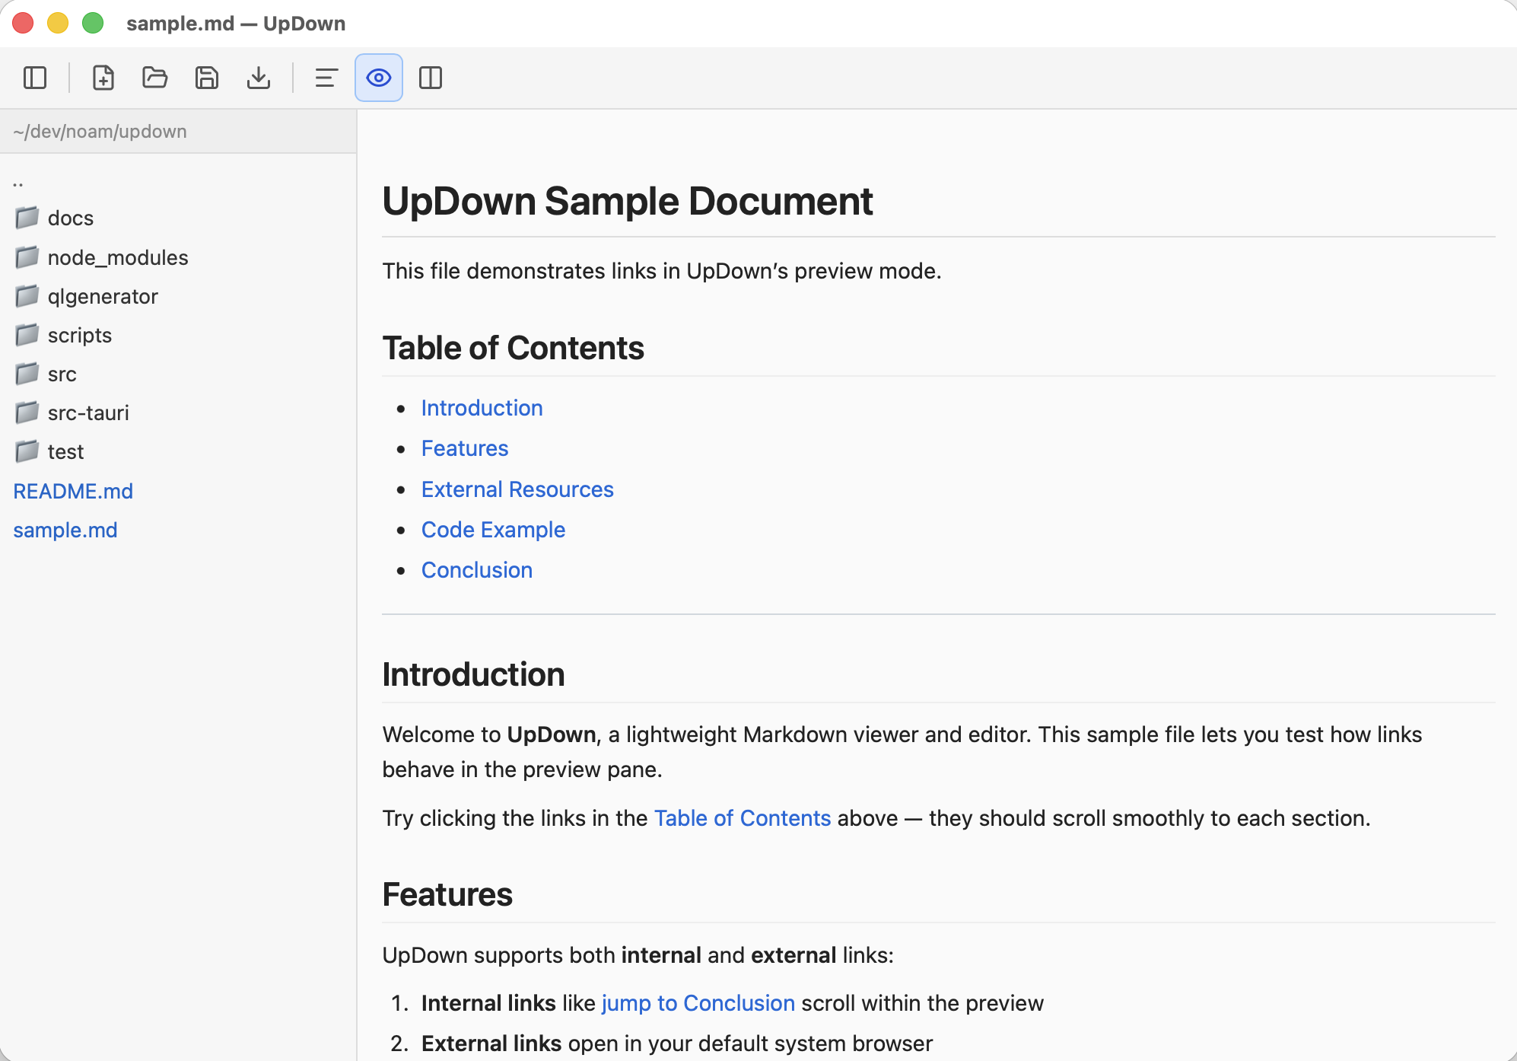Open the docs folder
The width and height of the screenshot is (1517, 1061).
pos(70,218)
